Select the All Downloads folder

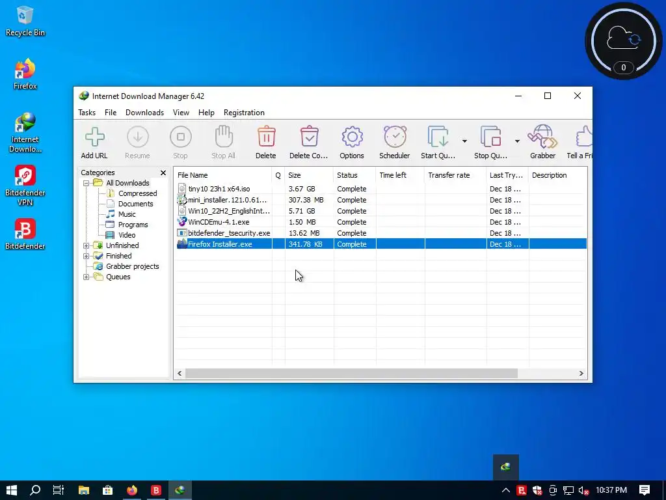tap(127, 183)
